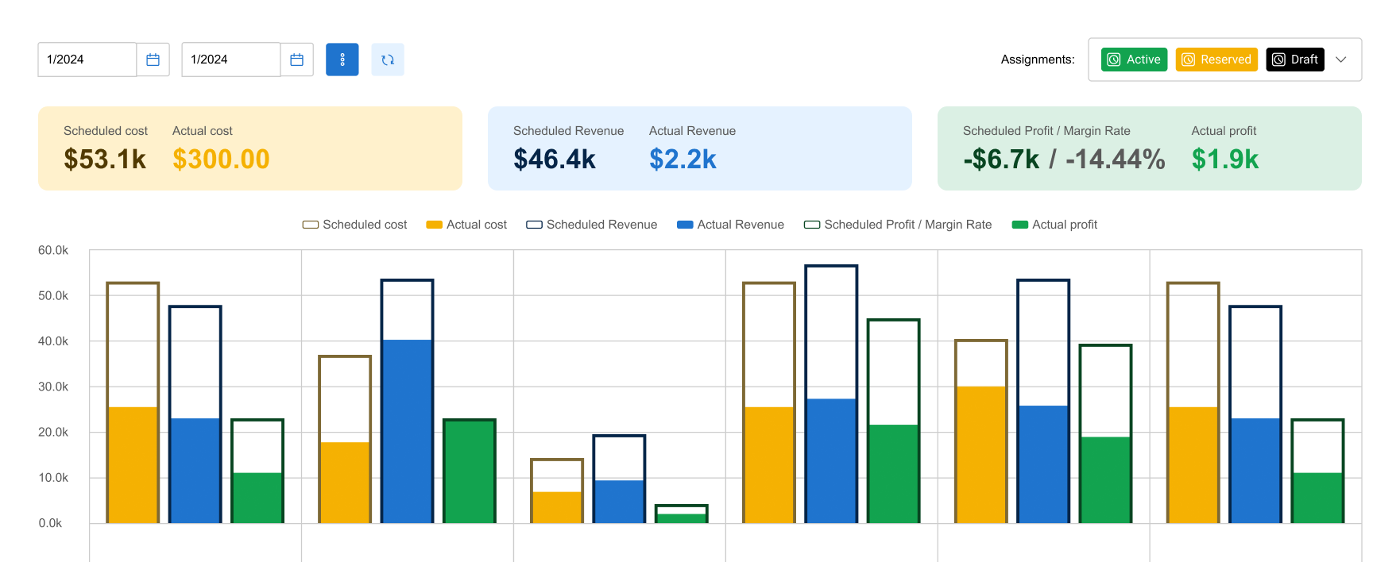The height and width of the screenshot is (562, 1400).
Task: Open the blue more-options menu button
Action: point(342,60)
